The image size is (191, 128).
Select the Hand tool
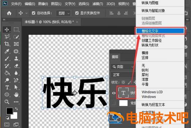point(16,95)
